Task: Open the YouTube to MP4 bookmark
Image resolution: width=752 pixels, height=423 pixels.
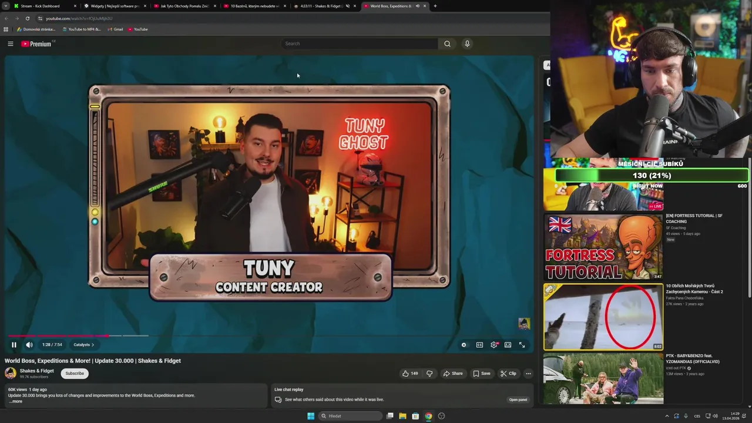Action: [82, 29]
